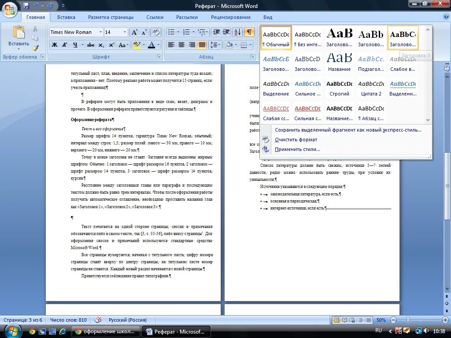Cut selection with scissors icon

pos(35,29)
